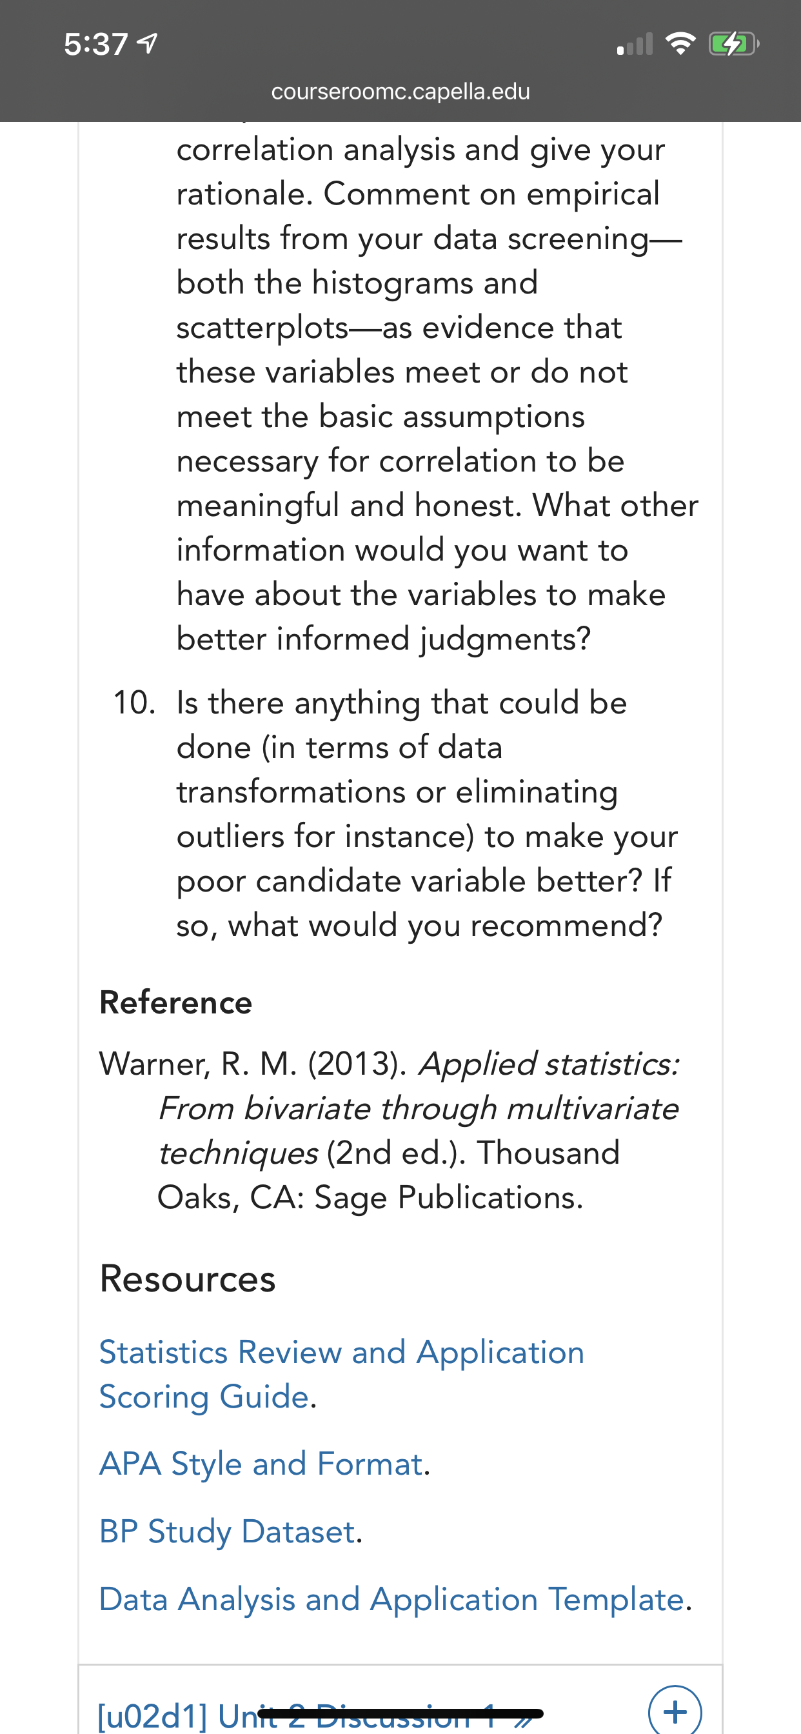Tap the home indicator bar at bottom
This screenshot has height=1734, width=801.
pyautogui.click(x=400, y=1713)
